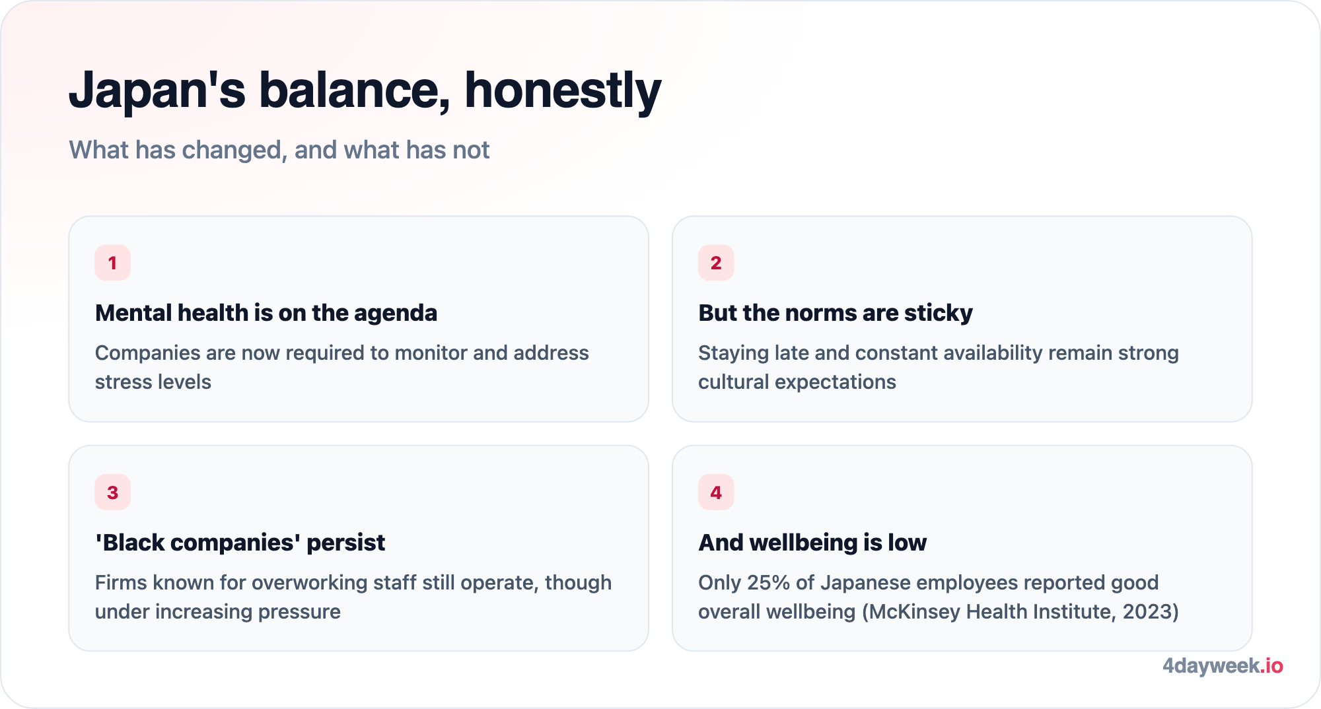Image resolution: width=1321 pixels, height=709 pixels.
Task: Click the word 'honestly' in the title
Action: click(563, 92)
